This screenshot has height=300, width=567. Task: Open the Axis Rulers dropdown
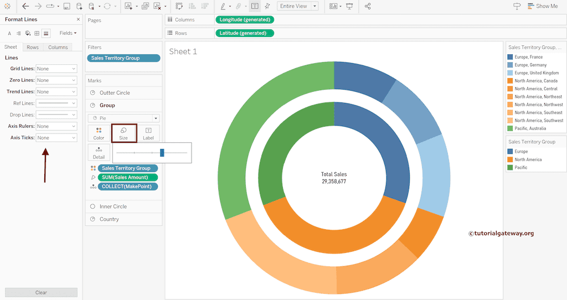coord(56,126)
